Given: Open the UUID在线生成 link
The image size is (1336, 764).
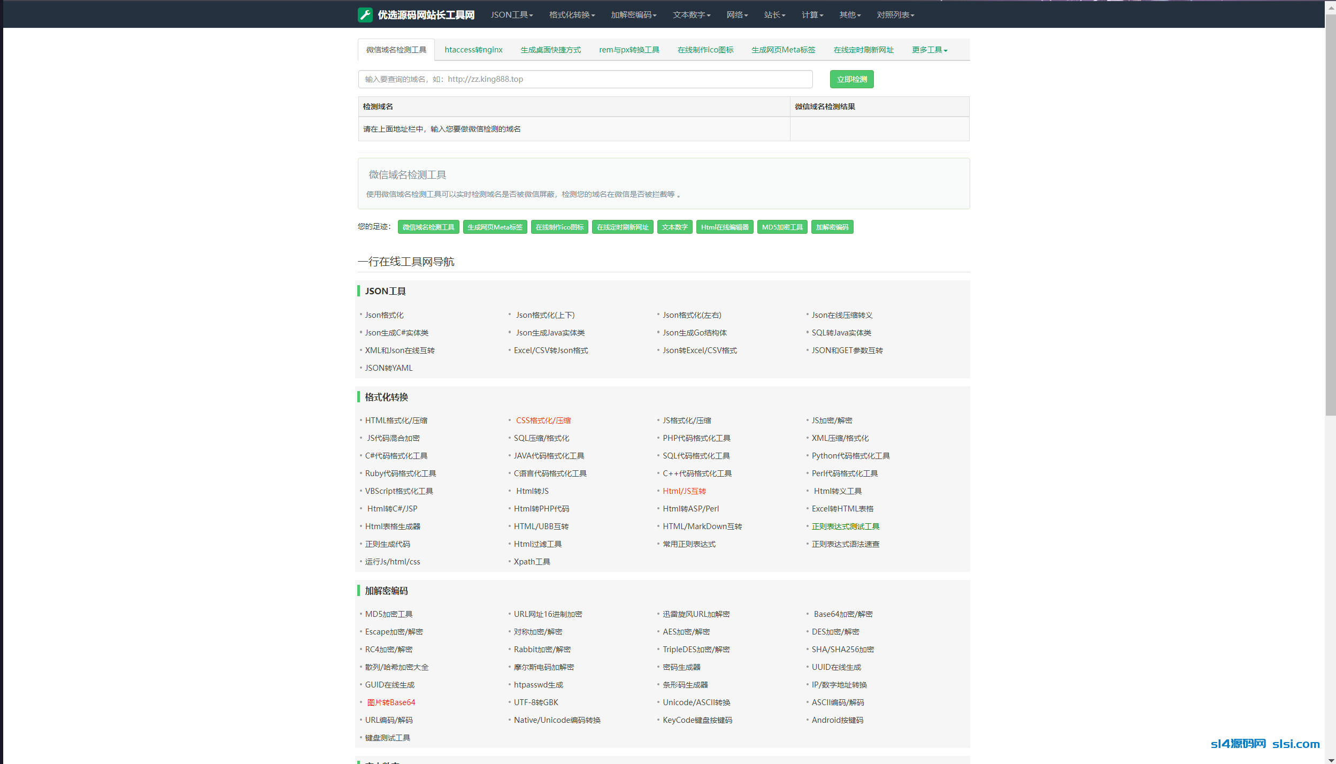Looking at the screenshot, I should (x=836, y=667).
